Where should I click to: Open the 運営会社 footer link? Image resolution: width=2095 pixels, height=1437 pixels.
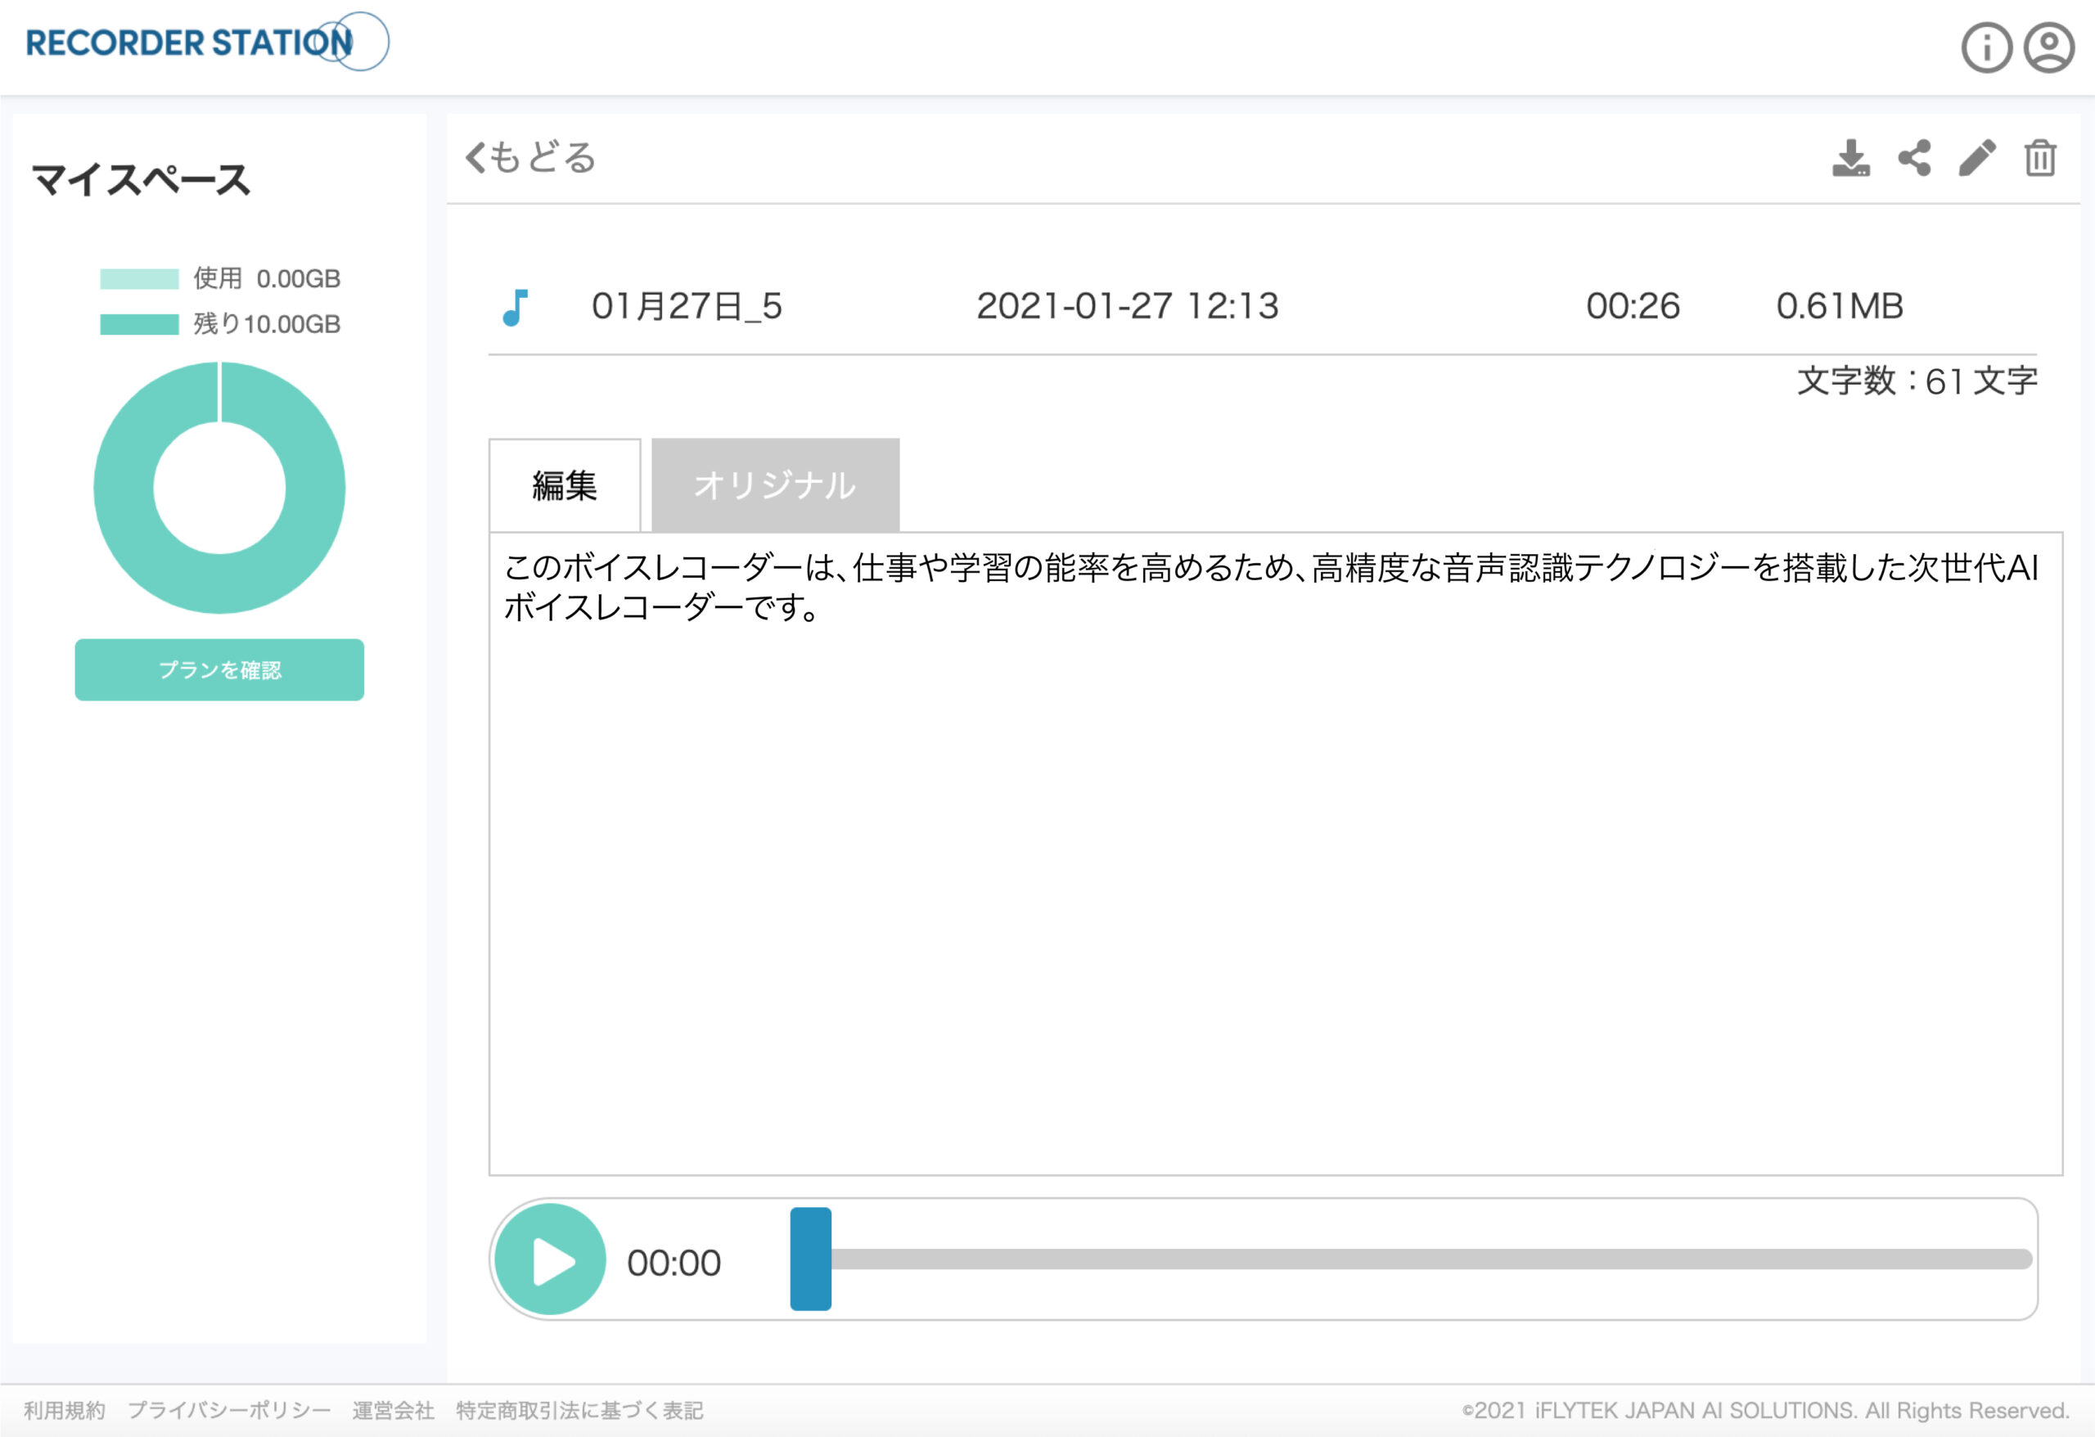point(393,1410)
